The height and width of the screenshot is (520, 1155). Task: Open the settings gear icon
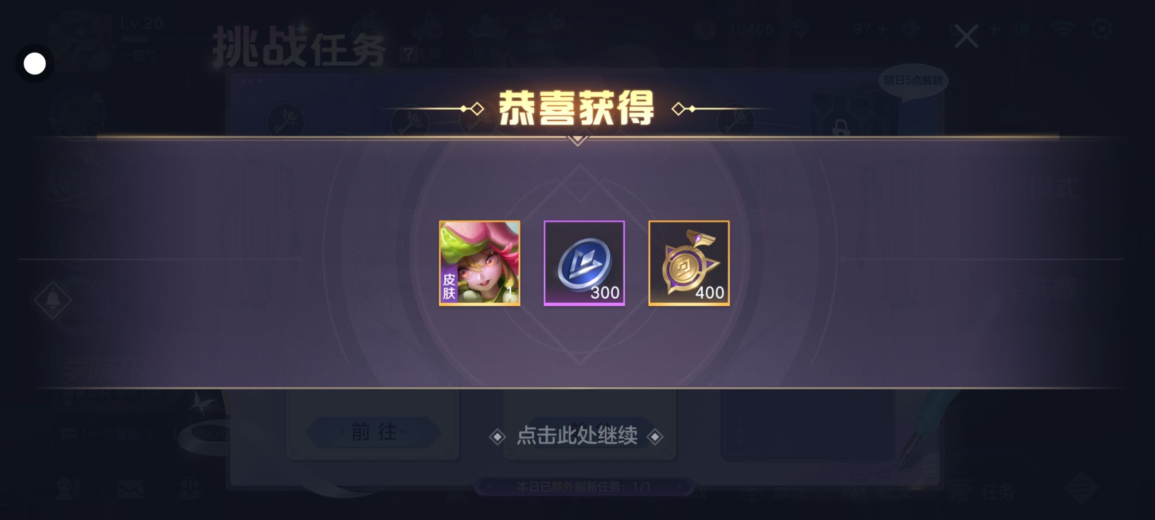click(x=1102, y=30)
